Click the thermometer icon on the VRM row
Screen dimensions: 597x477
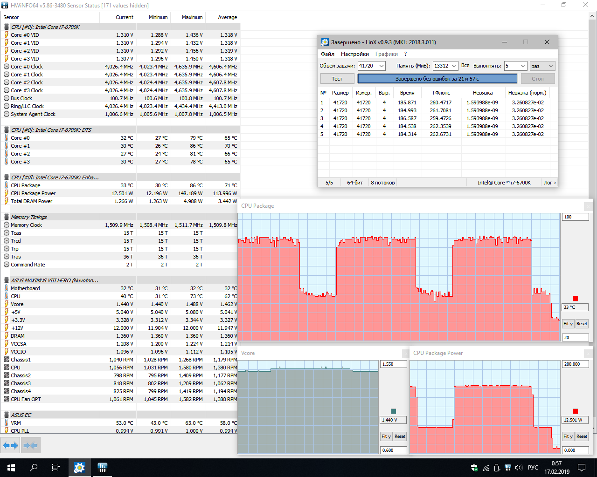7,423
